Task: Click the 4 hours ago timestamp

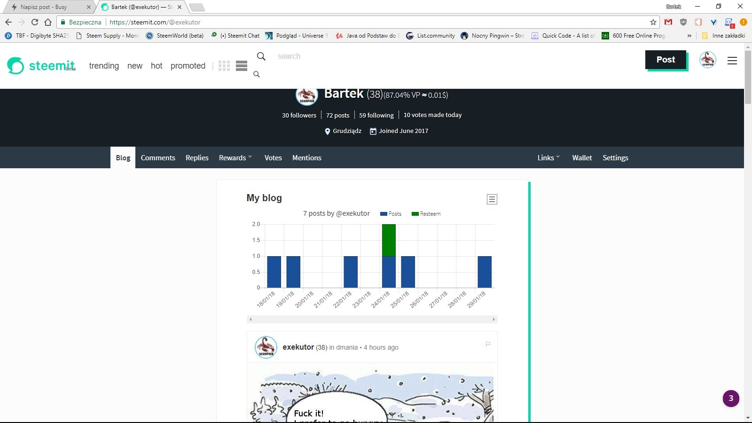Action: 381,347
